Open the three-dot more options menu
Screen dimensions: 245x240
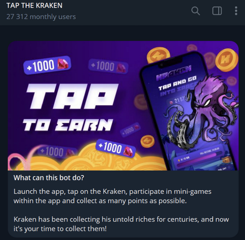click(x=236, y=11)
